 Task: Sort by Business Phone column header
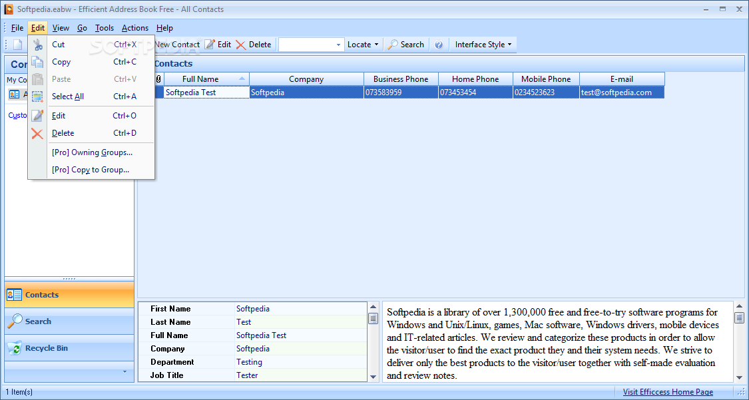click(401, 79)
